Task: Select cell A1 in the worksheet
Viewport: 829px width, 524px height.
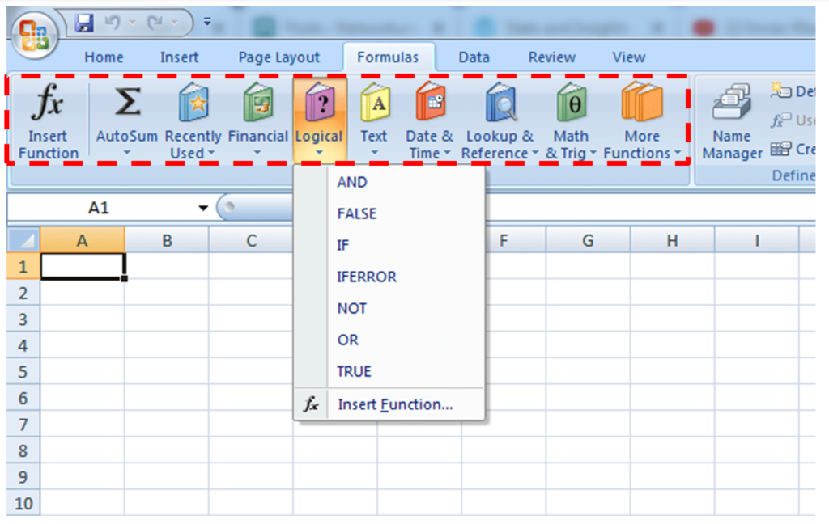Action: point(82,266)
